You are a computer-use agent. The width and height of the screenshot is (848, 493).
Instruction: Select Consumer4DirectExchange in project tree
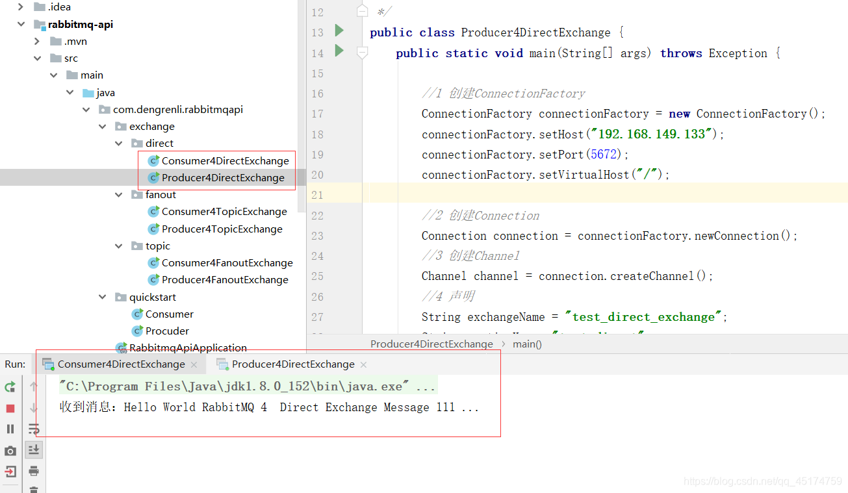(x=225, y=160)
